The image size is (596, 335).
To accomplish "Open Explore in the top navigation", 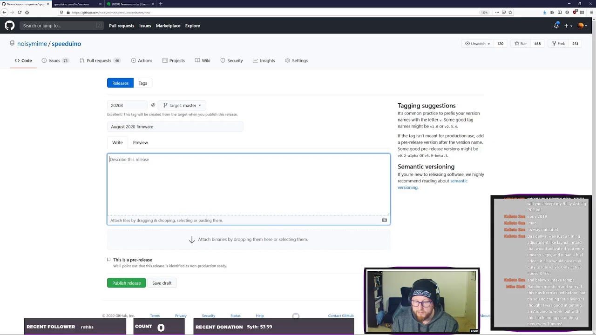I will 192,26.
